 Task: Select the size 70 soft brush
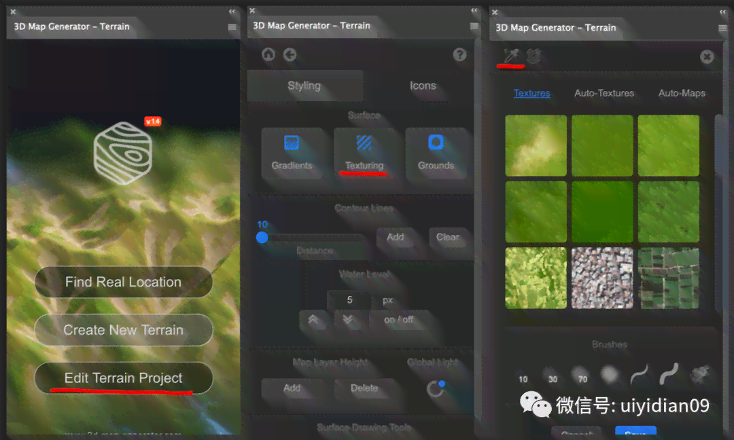(581, 375)
